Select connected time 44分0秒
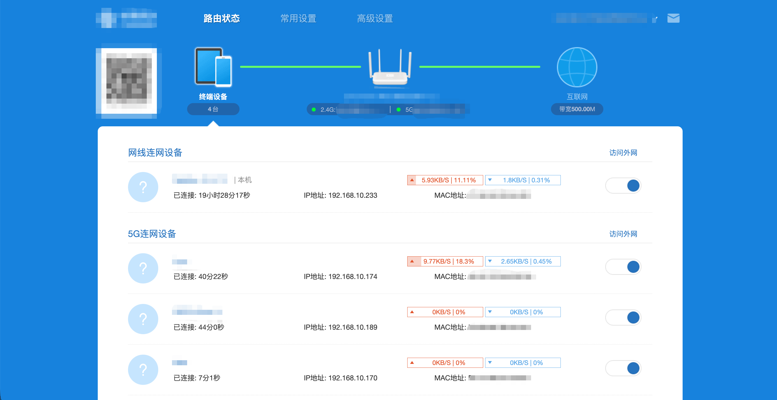This screenshot has height=400, width=777. [x=211, y=327]
